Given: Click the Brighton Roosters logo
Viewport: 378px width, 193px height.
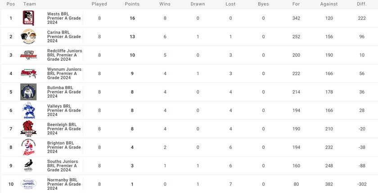Looking at the screenshot, I should pos(28,147).
